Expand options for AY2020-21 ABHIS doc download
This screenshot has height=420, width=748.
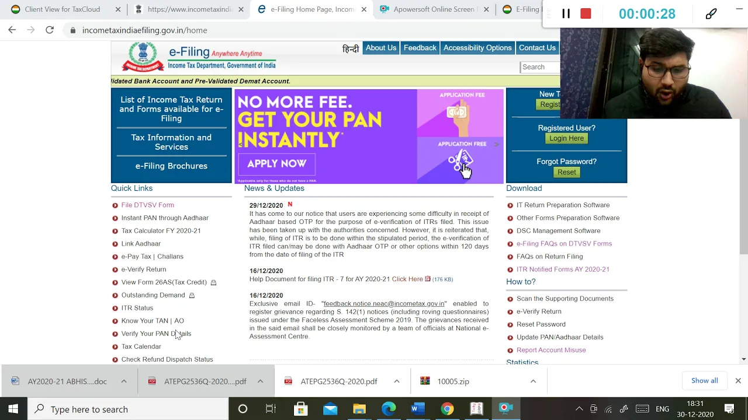pos(124,381)
